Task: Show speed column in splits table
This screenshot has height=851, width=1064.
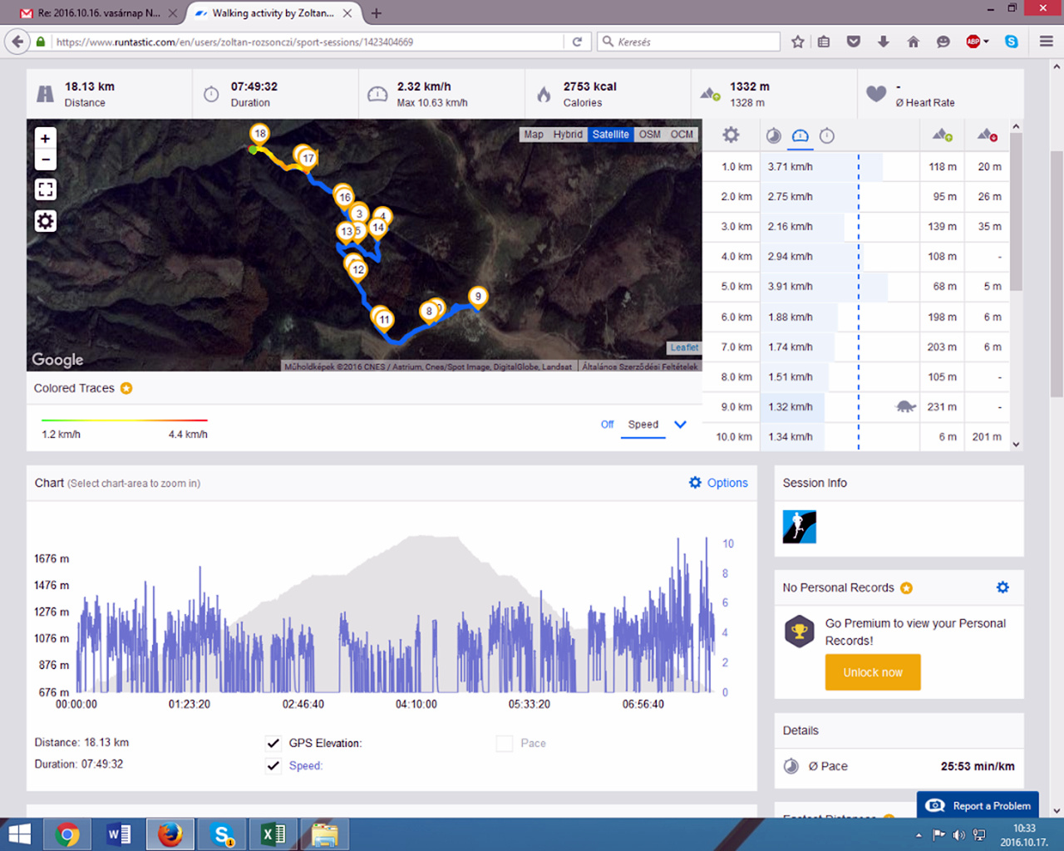Action: tap(800, 135)
